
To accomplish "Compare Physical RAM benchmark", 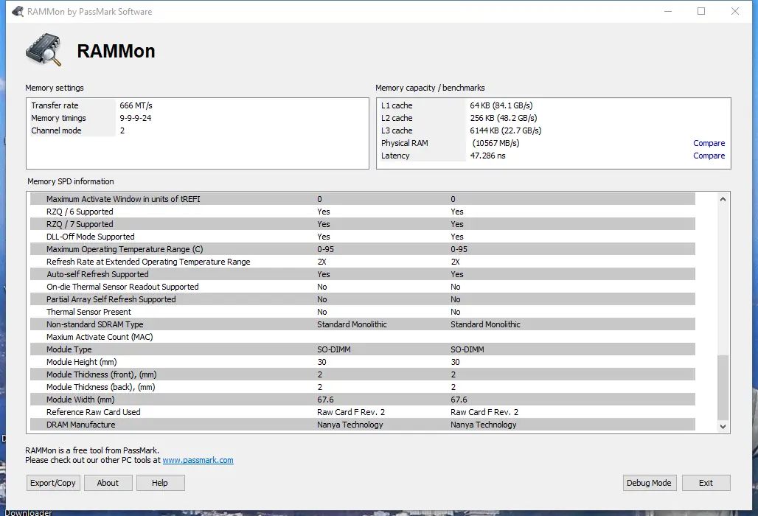I will pos(709,143).
